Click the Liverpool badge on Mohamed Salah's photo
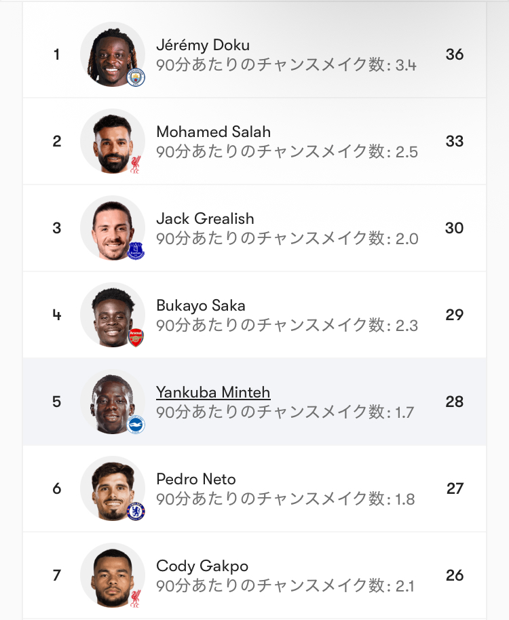The height and width of the screenshot is (620, 509). 136,164
